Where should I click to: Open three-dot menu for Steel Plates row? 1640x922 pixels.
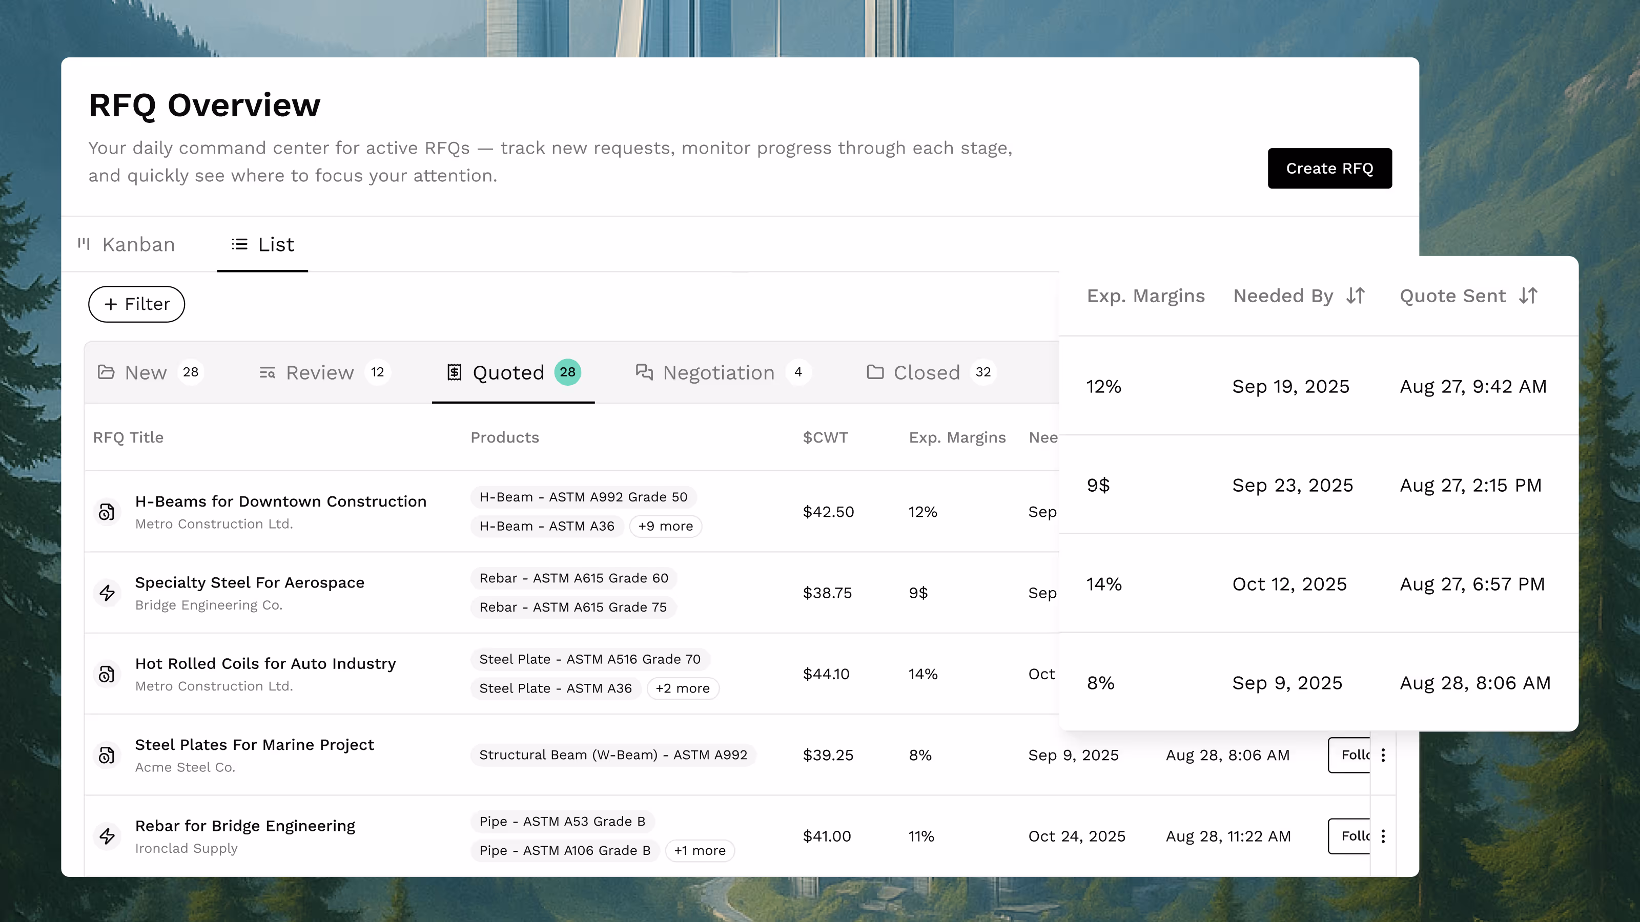click(1383, 755)
